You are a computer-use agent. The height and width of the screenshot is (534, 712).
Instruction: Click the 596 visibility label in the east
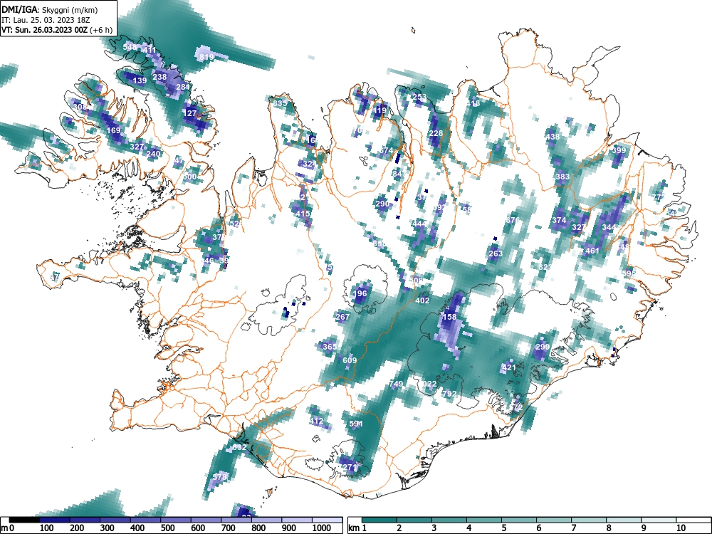(x=629, y=273)
